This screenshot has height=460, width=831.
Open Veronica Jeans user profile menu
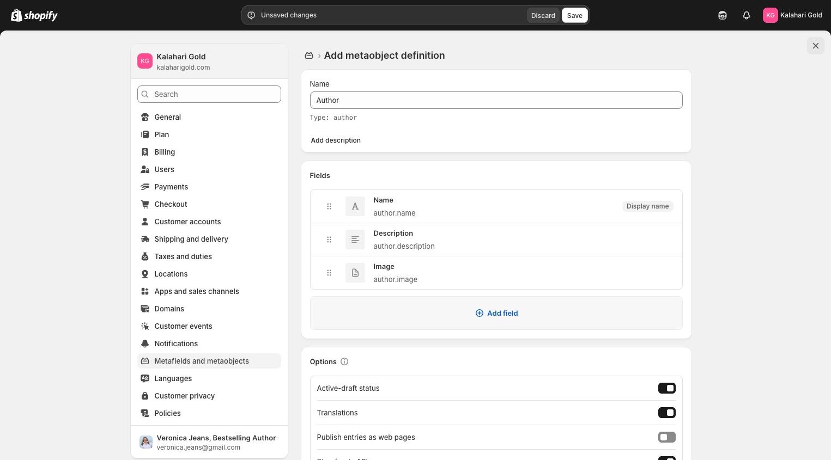209,442
